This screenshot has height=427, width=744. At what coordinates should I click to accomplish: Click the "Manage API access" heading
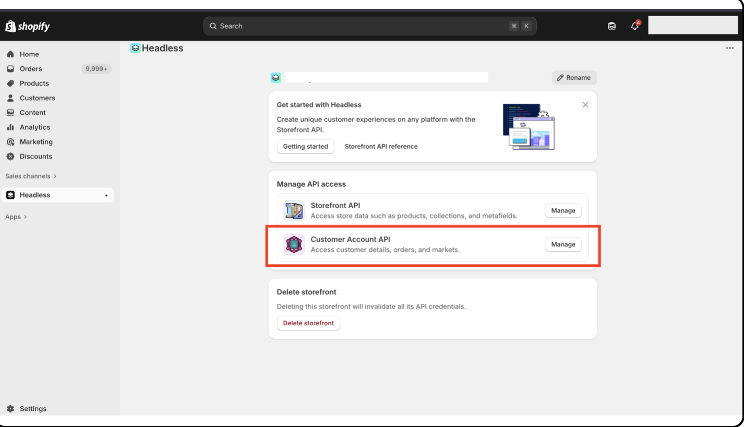(x=311, y=184)
